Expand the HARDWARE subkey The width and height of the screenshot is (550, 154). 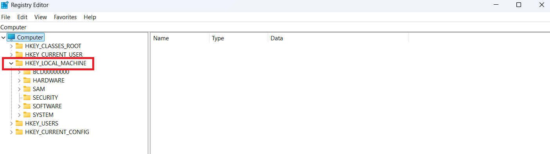click(19, 80)
